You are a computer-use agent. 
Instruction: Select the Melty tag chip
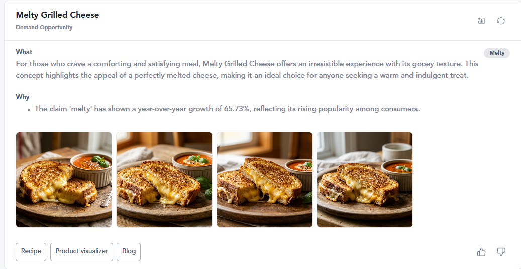[x=497, y=53]
